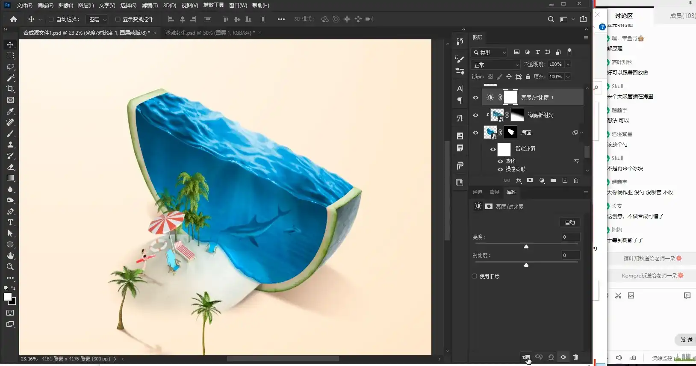Open the blend mode 正常 dropdown
This screenshot has height=366, width=696.
tap(496, 65)
